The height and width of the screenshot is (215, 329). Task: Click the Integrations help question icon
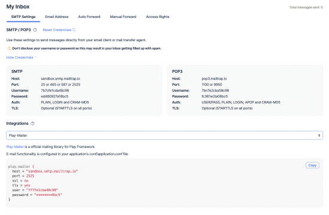[x=32, y=124]
